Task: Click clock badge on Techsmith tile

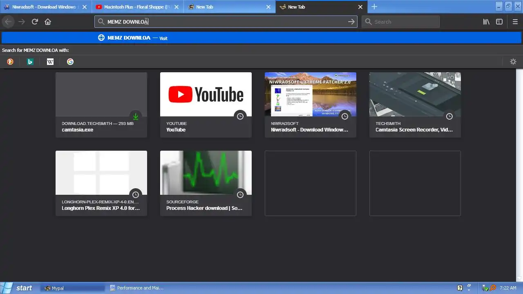Action: point(449,116)
